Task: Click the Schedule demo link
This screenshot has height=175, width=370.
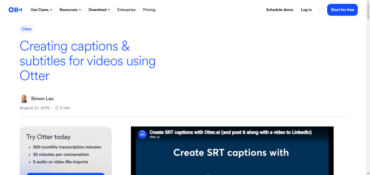Action: click(280, 10)
